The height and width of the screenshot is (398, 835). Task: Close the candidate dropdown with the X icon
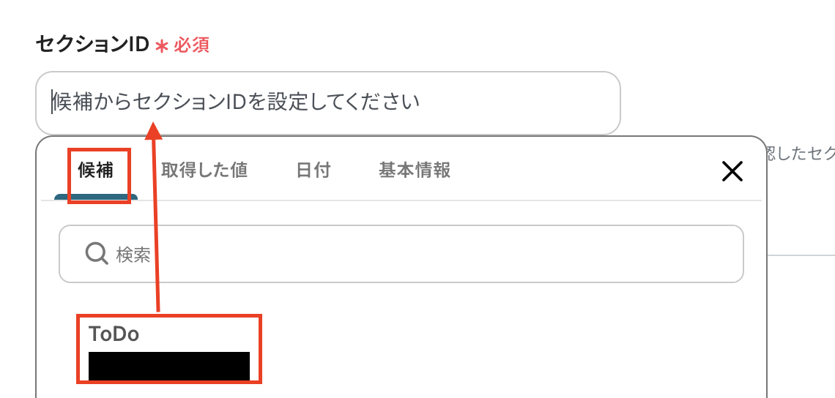pos(732,171)
